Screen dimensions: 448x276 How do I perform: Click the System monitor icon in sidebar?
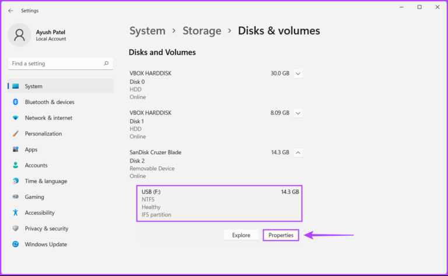click(x=15, y=86)
